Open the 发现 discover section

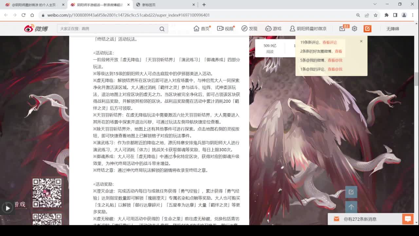249,29
